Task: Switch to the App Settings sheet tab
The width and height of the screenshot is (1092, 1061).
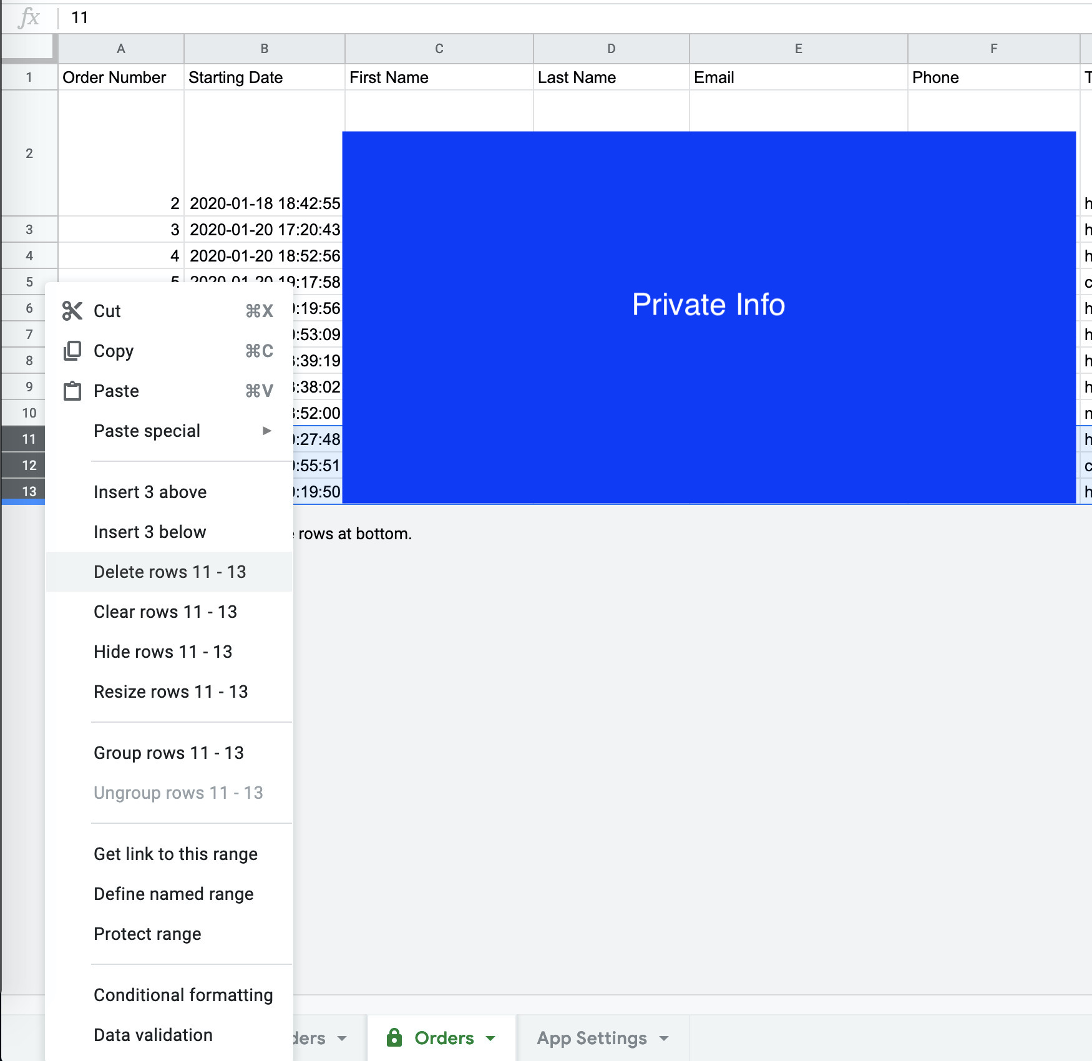Action: pyautogui.click(x=592, y=1038)
